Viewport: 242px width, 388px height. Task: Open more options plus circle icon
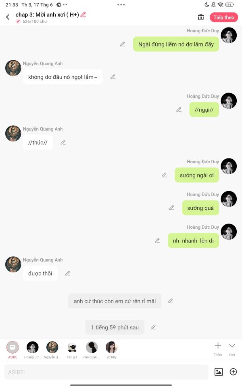pos(233,372)
